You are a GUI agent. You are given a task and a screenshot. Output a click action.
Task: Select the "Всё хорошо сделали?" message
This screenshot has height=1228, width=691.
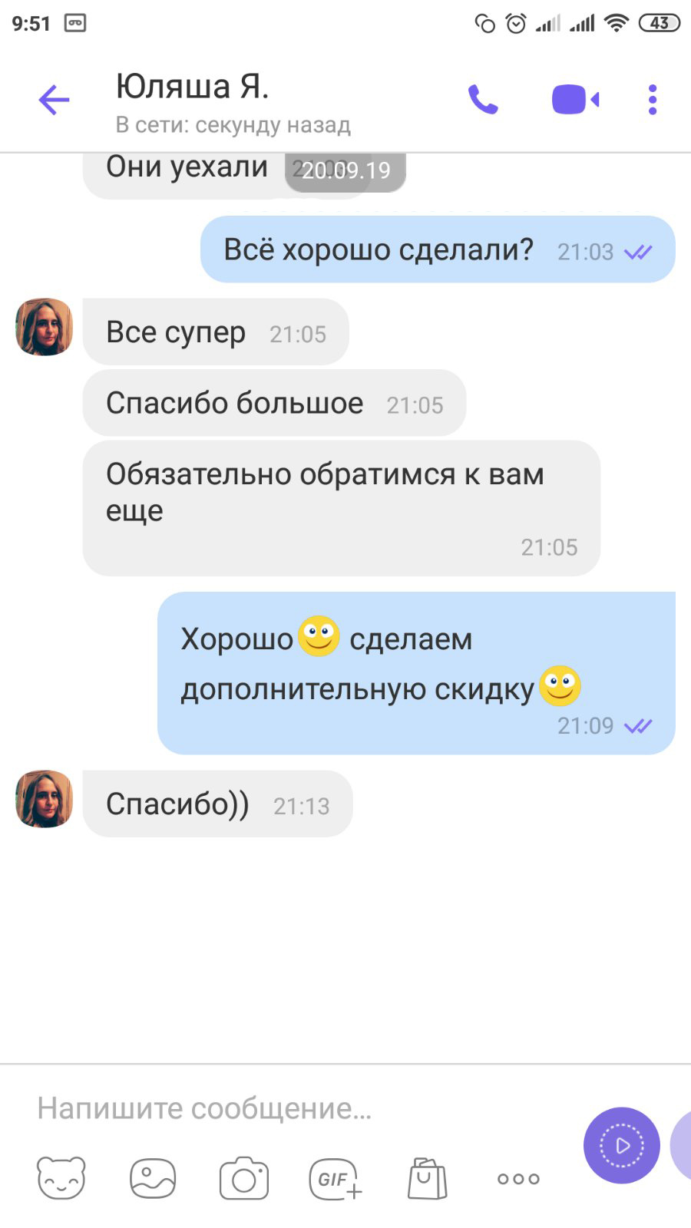(x=438, y=249)
